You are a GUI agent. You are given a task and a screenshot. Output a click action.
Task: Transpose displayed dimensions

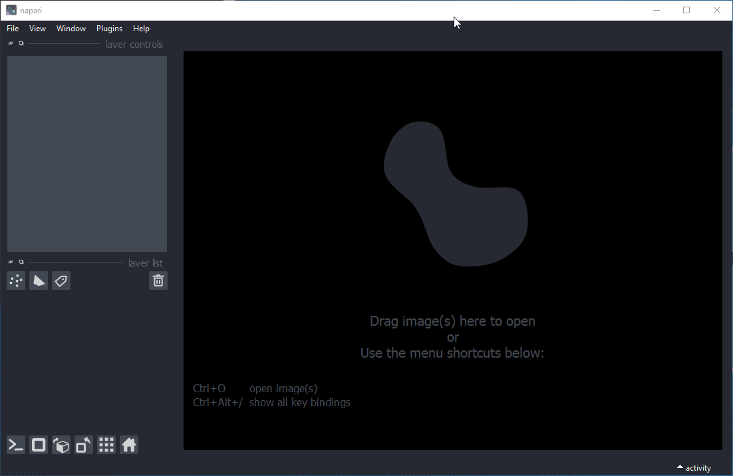84,445
